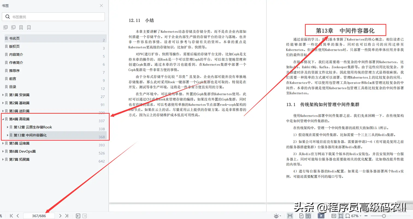
Task: Set zoom to actual size 1:1
Action: point(333,216)
